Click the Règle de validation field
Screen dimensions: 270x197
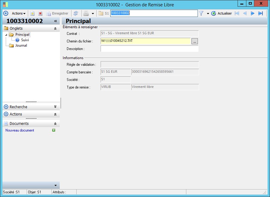point(150,64)
